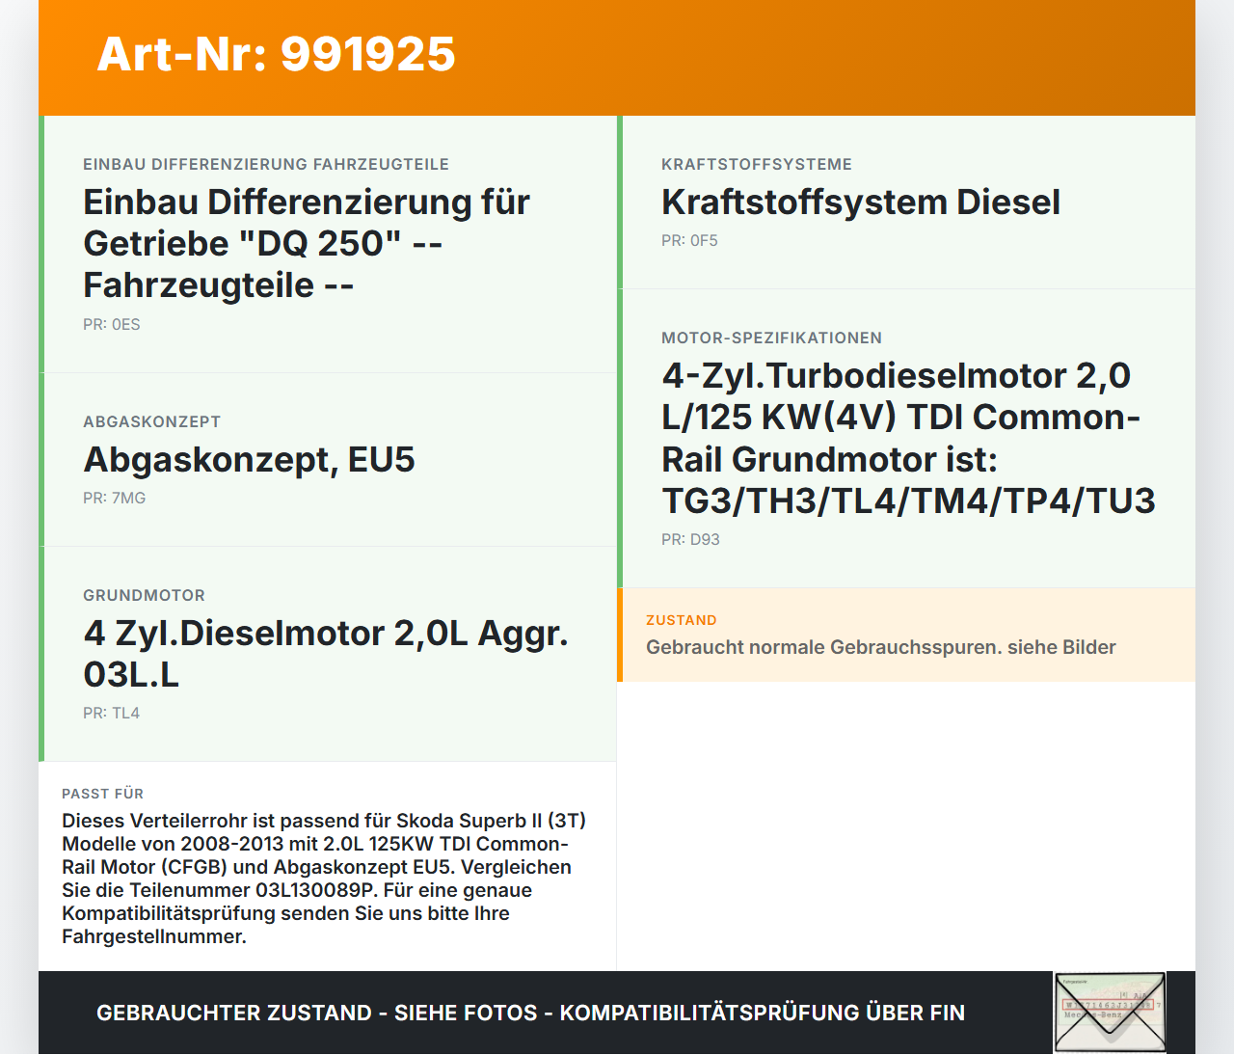Click the Art-Nr: 991925 header title
The width and height of the screenshot is (1234, 1055).
[276, 54]
